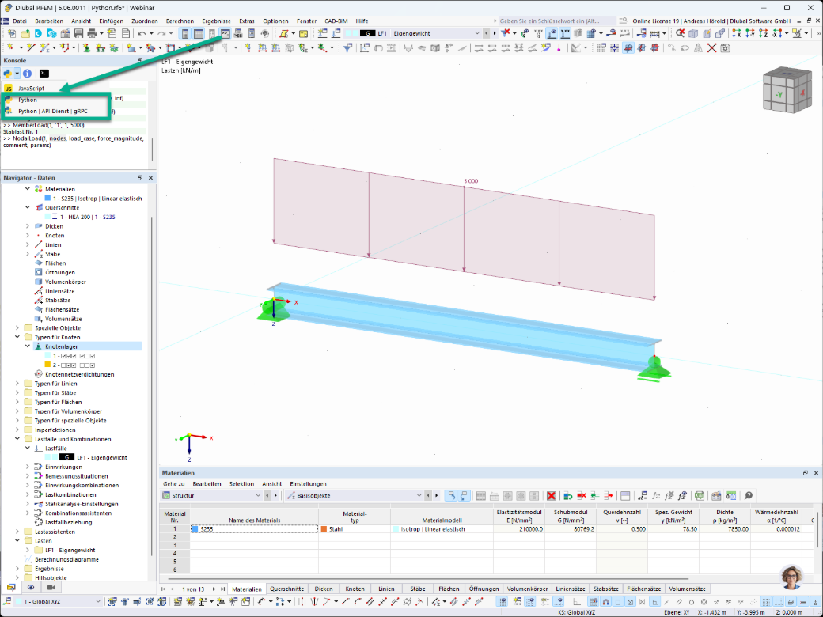
Task: Open the 1 - Global XYZ coordinate system dropdown
Action: coord(97,601)
